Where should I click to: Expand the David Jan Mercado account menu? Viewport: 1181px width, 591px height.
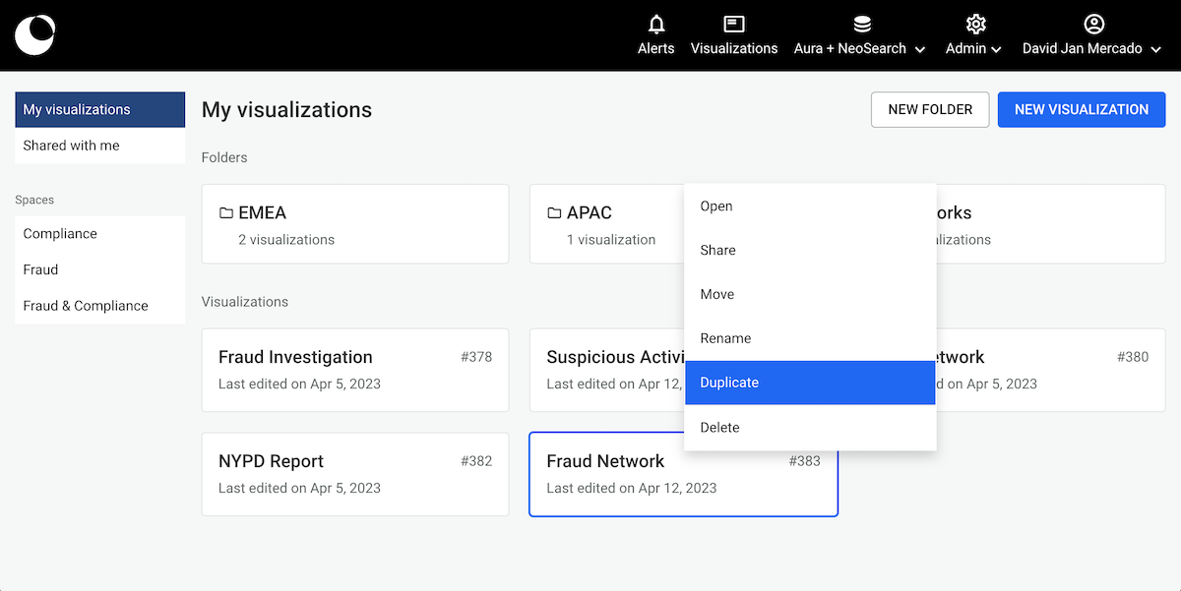coord(1155,49)
